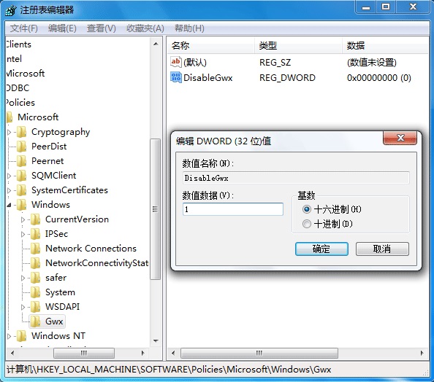Select the (数值未设置) data cell
Image resolution: width=434 pixels, height=382 pixels.
pos(372,63)
